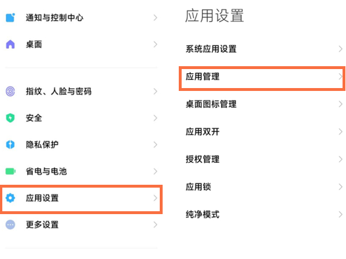Click the three-dots icon for 更多设置

pos(10,224)
